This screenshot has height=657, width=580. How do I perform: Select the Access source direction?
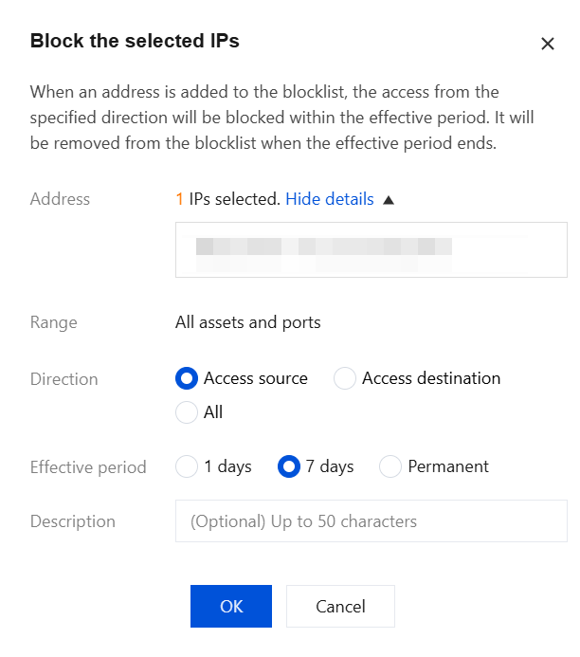pos(187,378)
